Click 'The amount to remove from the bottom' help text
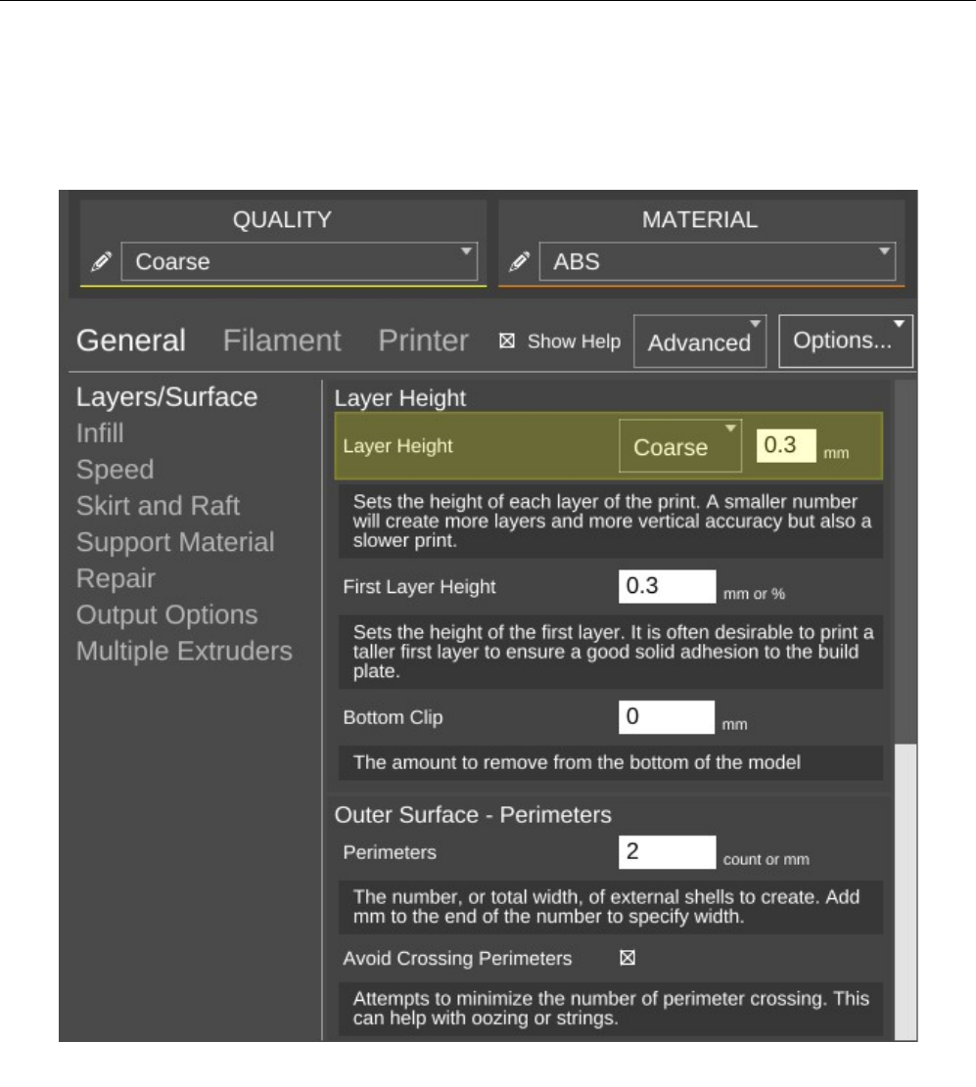Image resolution: width=976 pixels, height=1087 pixels. [577, 762]
